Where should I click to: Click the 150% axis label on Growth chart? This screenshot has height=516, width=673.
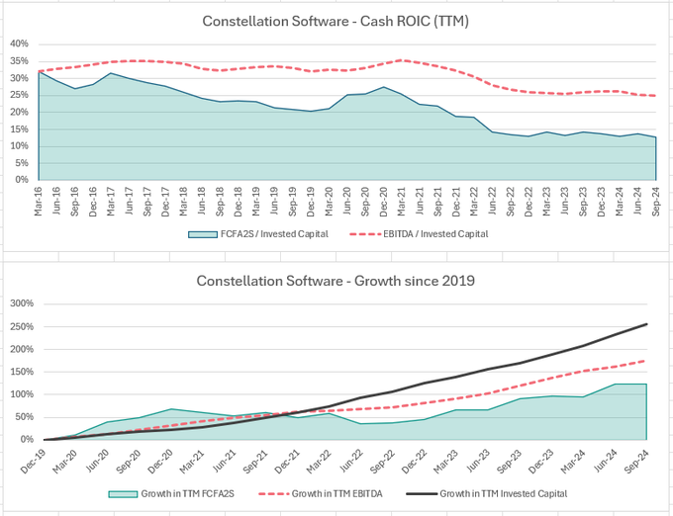tap(22, 372)
